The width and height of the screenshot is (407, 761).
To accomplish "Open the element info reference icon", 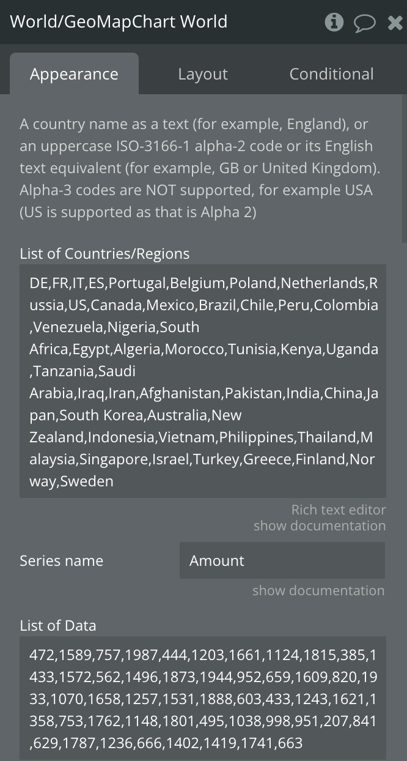I will point(334,22).
